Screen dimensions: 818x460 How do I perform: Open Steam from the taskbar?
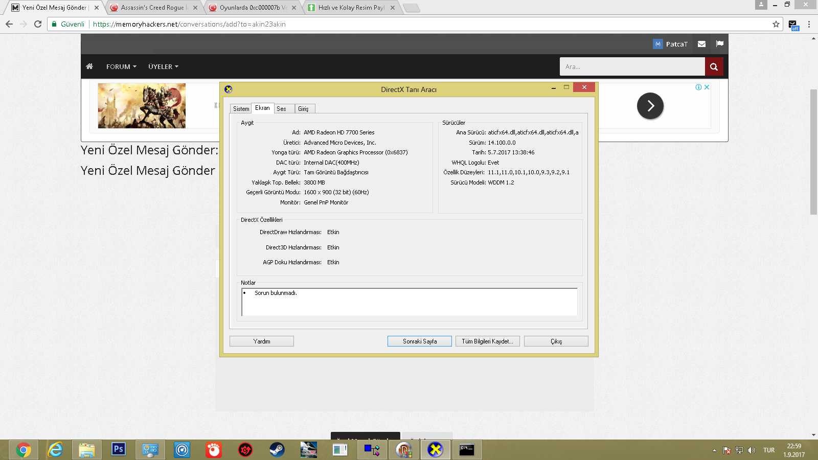pyautogui.click(x=277, y=450)
